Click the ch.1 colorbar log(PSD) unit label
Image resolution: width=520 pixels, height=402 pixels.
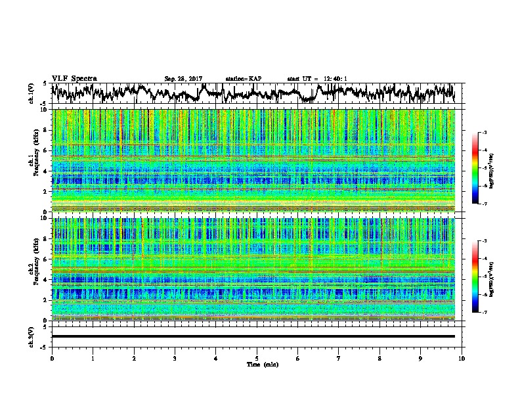(492, 170)
